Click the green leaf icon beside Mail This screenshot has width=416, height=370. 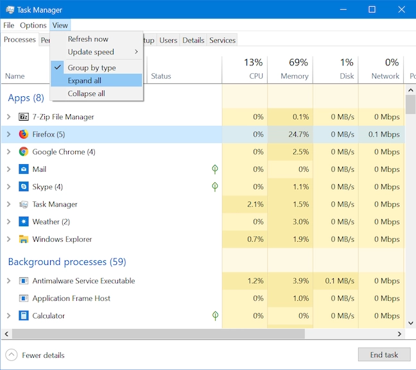215,169
